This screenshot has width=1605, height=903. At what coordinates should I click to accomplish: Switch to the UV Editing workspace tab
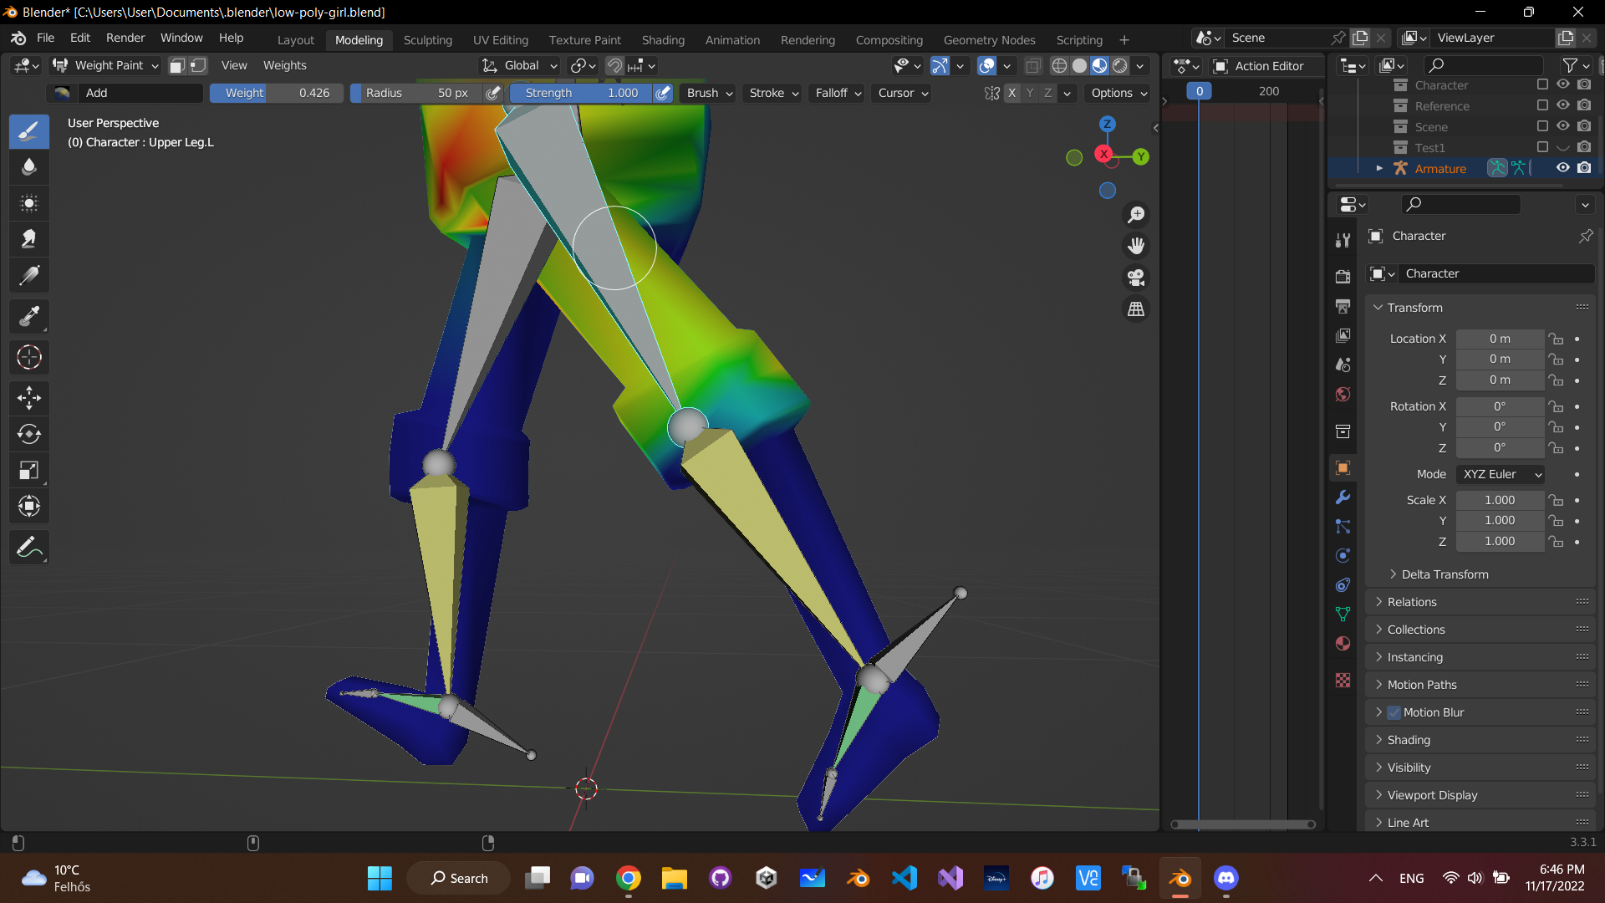501,39
